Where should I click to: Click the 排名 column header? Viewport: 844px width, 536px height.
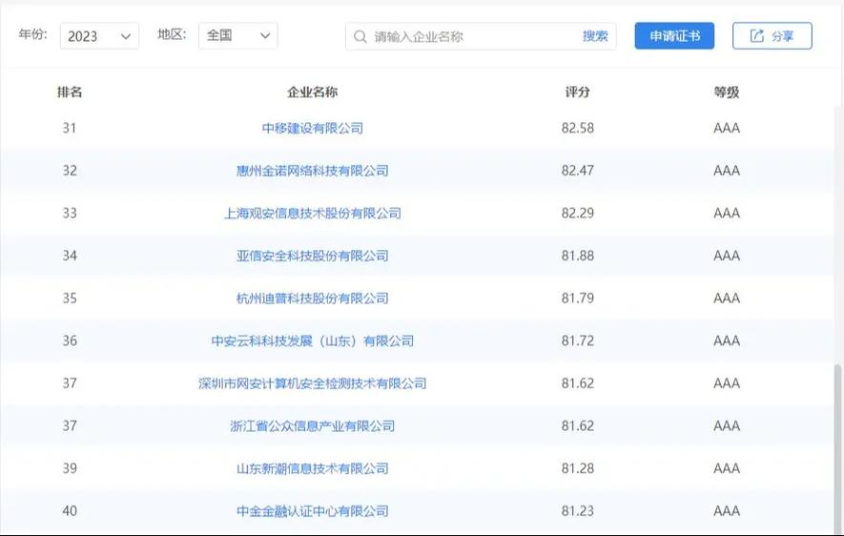pyautogui.click(x=70, y=92)
